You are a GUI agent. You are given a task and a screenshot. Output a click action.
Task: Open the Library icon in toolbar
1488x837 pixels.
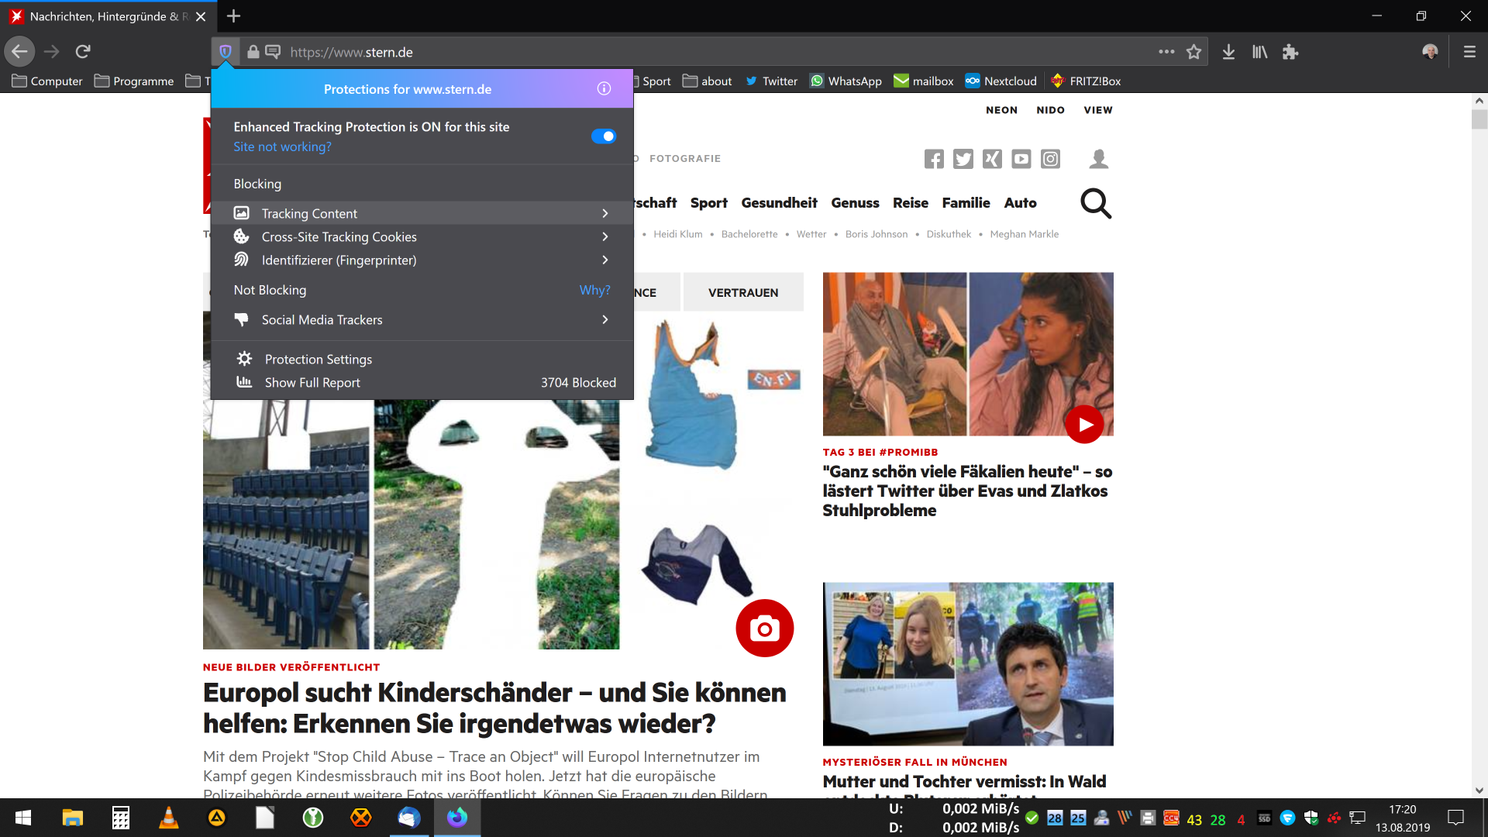click(1259, 52)
